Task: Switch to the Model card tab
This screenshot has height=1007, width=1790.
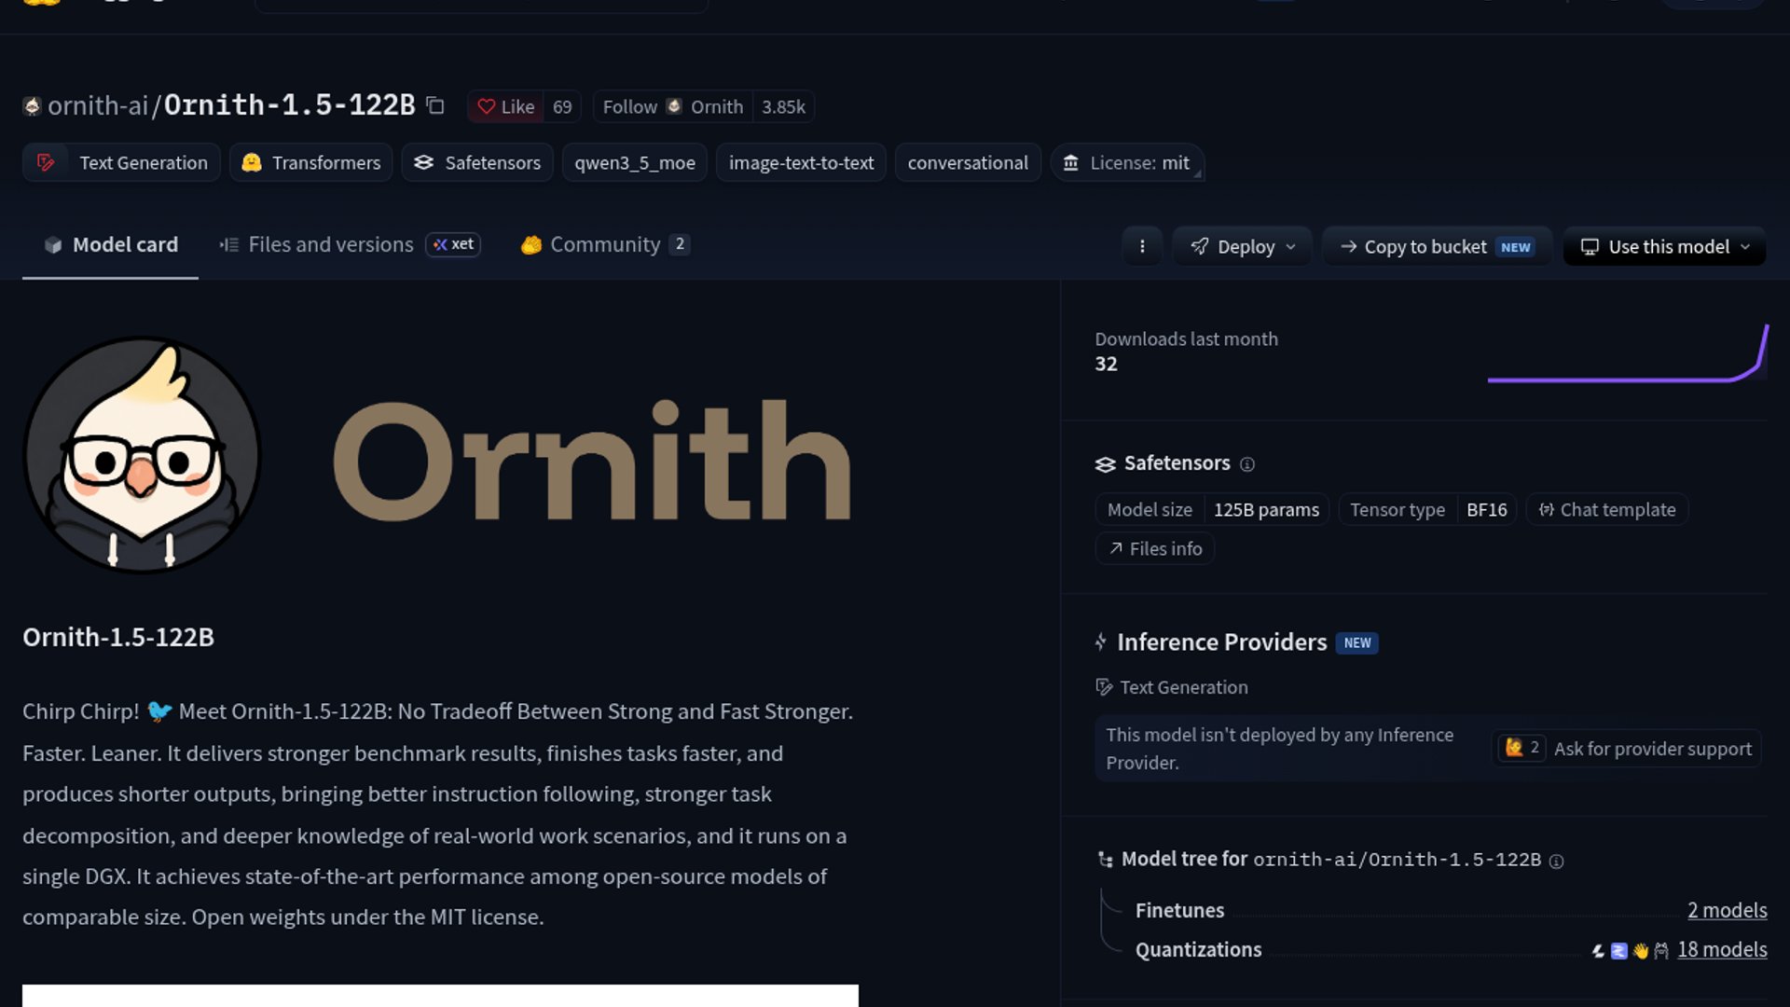Action: 110,244
